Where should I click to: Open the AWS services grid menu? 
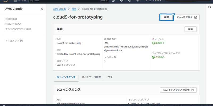click(15, 1)
